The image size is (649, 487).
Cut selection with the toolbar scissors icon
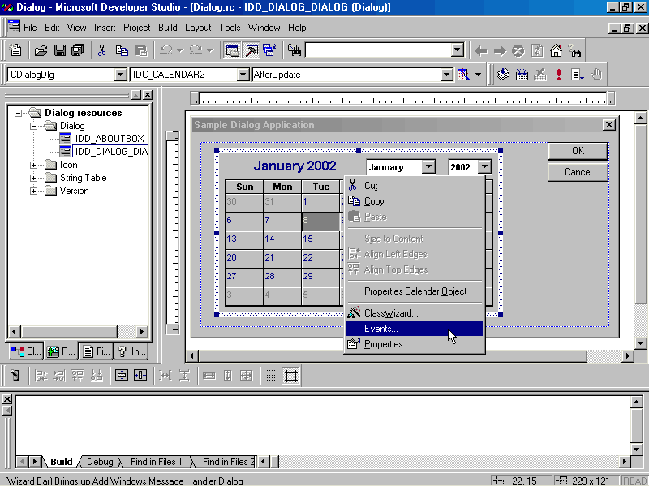coord(101,50)
